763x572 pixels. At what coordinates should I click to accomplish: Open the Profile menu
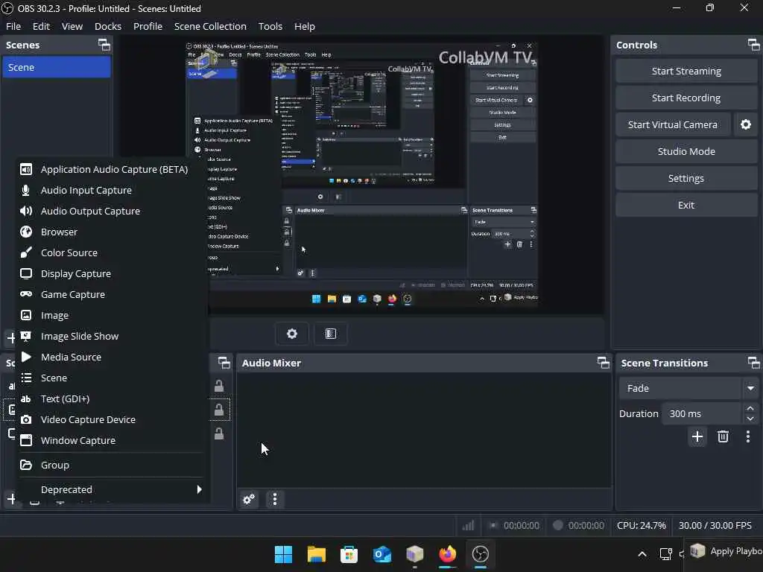(x=148, y=26)
